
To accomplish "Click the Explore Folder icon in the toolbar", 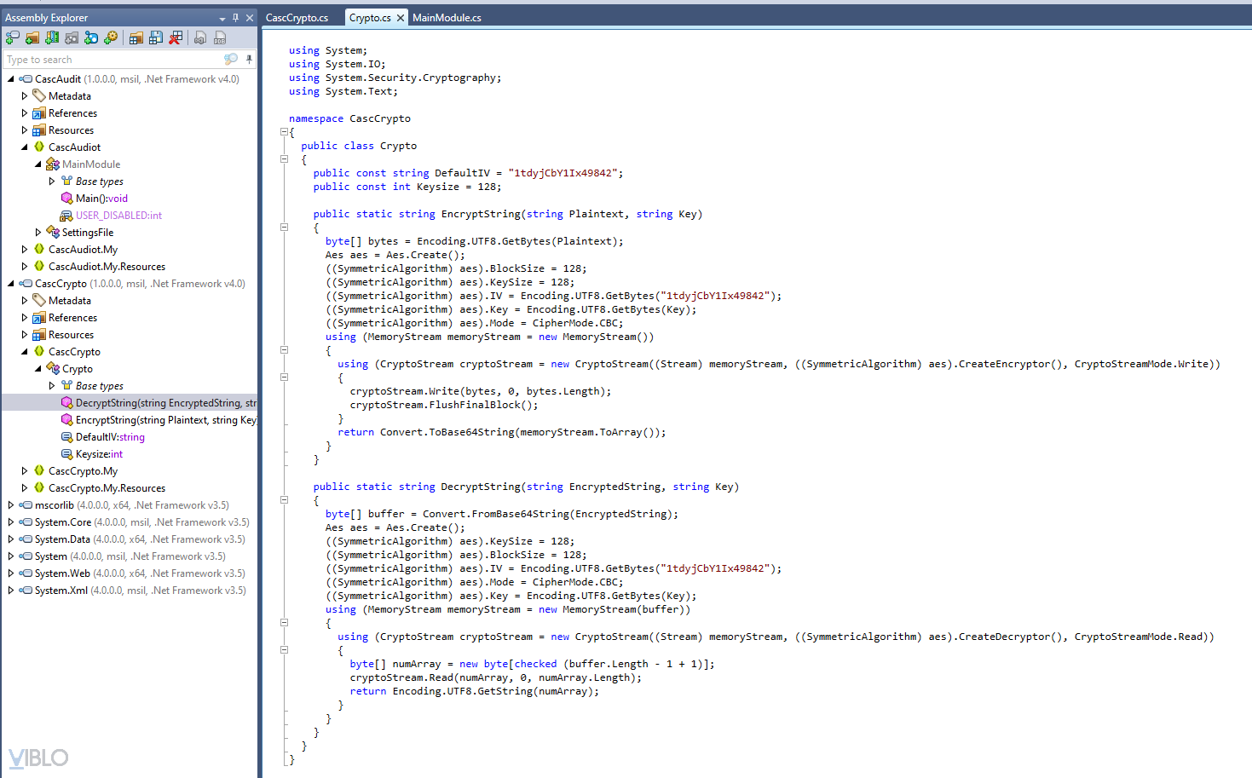I will [x=32, y=37].
